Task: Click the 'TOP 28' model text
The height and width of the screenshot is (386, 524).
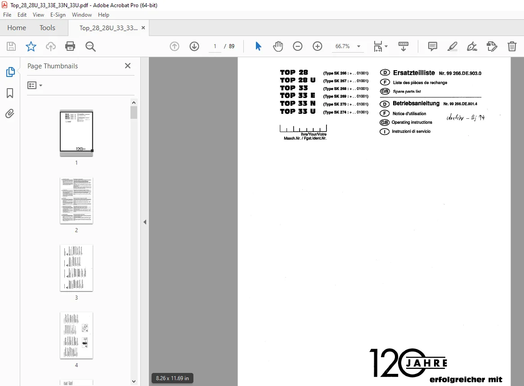Action: click(x=294, y=72)
